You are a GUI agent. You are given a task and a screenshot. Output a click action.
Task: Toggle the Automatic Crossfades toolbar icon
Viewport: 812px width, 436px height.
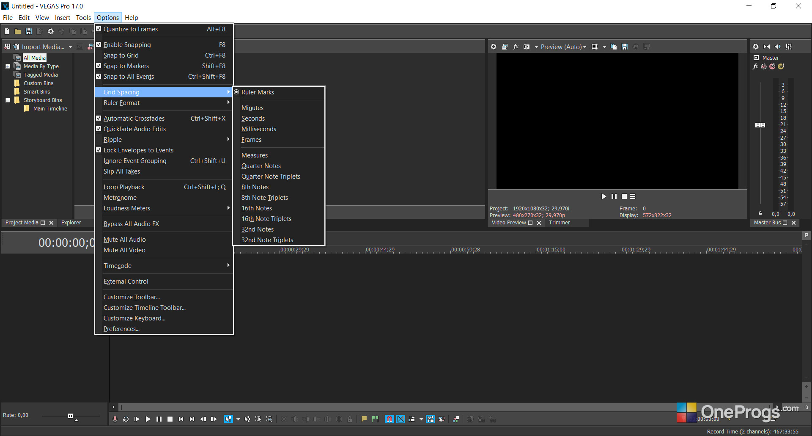coord(401,419)
